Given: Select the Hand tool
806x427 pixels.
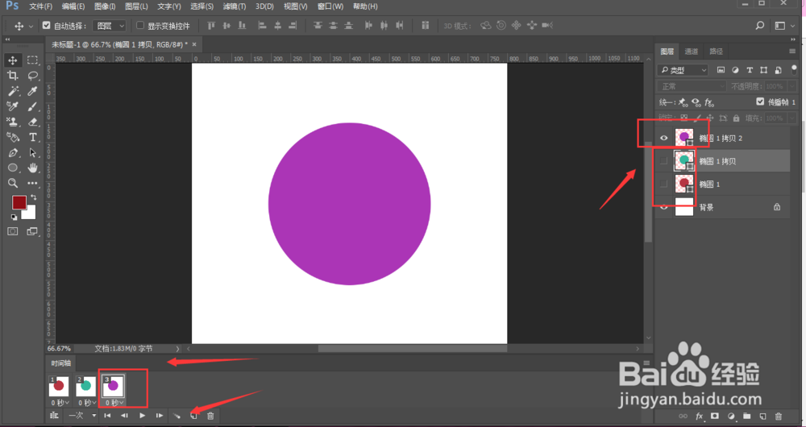Looking at the screenshot, I should tap(32, 168).
